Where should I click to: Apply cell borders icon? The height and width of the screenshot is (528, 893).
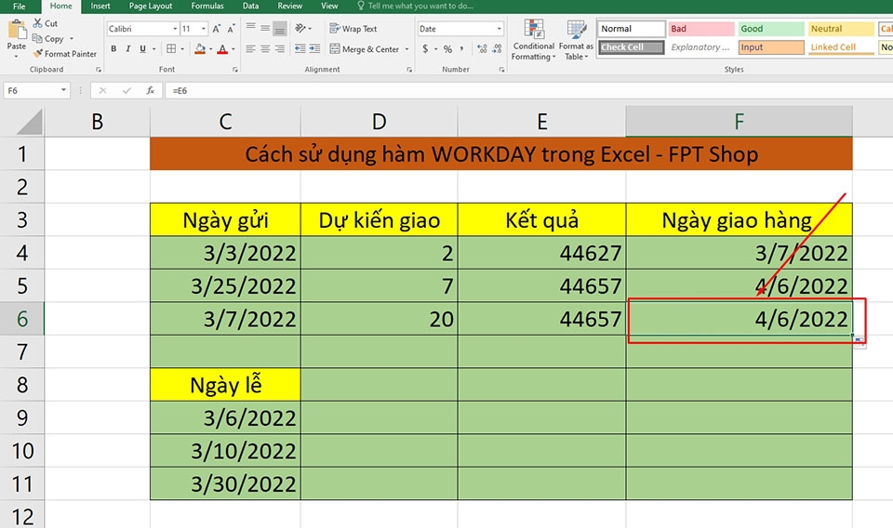(171, 49)
